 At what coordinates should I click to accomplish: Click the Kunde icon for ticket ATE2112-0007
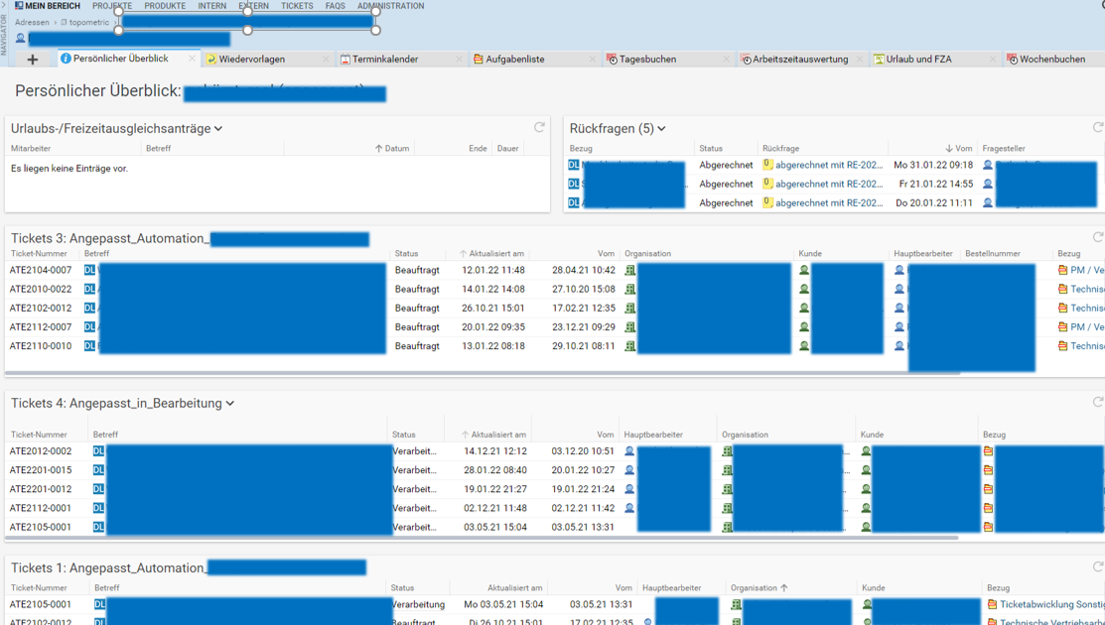[x=804, y=327]
